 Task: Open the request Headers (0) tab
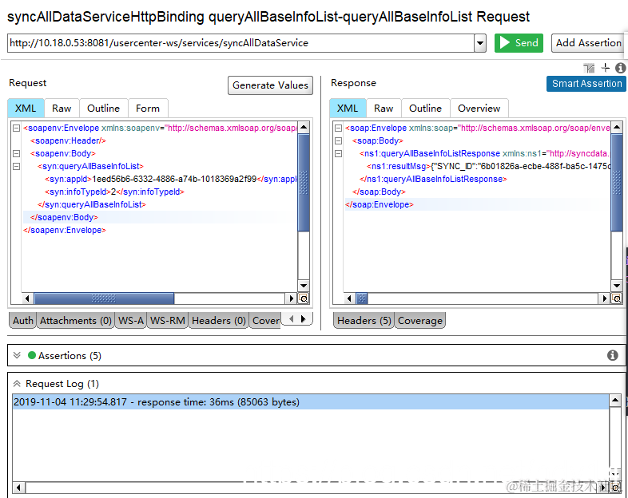(x=219, y=320)
